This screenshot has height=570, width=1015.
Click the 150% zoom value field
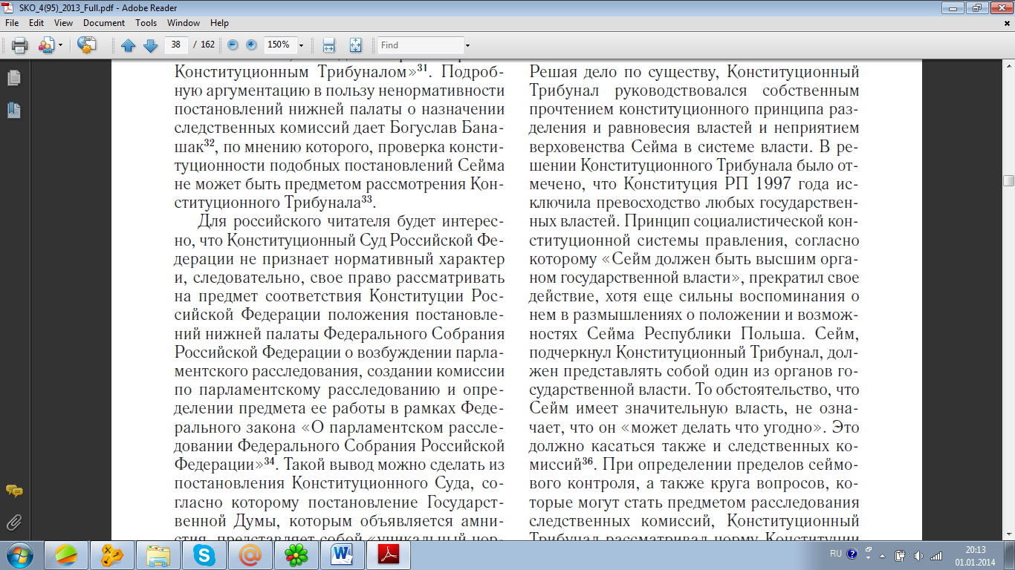tap(279, 45)
